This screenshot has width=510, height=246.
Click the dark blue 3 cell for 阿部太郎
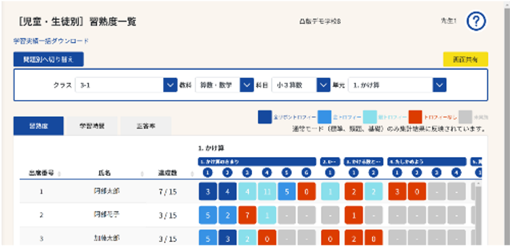pos(208,192)
